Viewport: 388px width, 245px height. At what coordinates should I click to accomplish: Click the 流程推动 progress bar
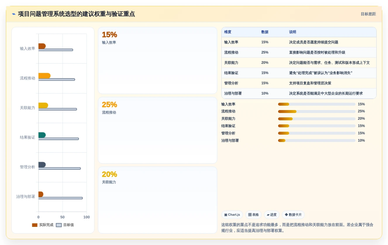317,112
